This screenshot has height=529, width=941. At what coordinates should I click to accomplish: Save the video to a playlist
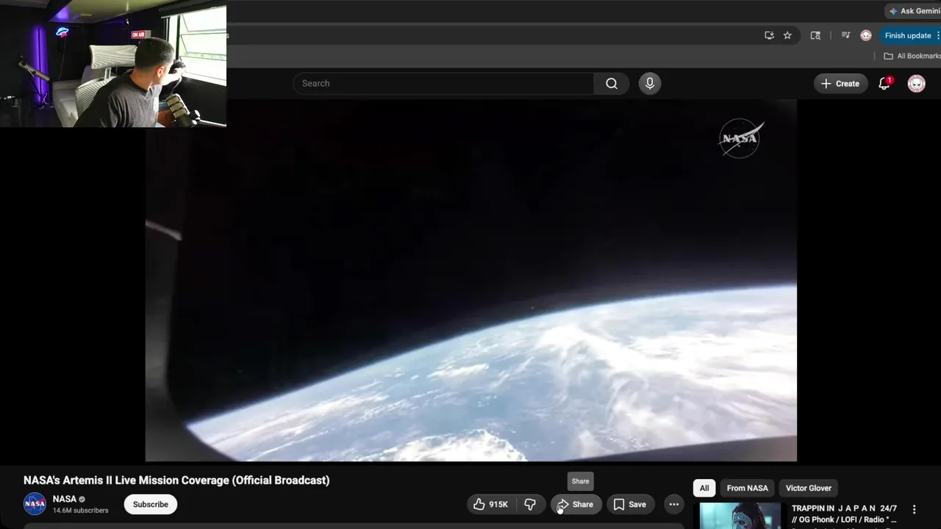(x=630, y=504)
